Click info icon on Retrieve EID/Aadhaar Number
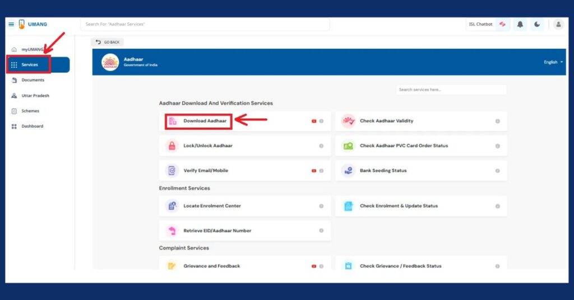Image resolution: width=574 pixels, height=300 pixels. 321,231
